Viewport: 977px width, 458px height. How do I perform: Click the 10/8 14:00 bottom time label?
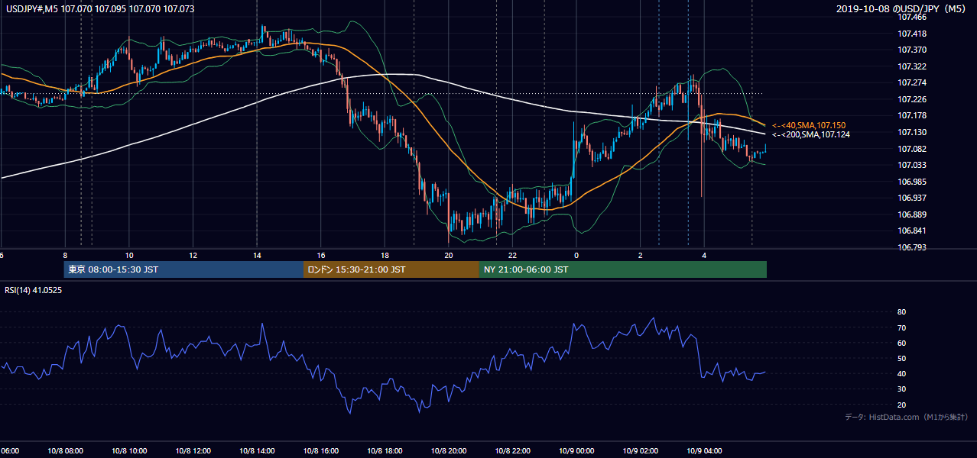point(257,450)
